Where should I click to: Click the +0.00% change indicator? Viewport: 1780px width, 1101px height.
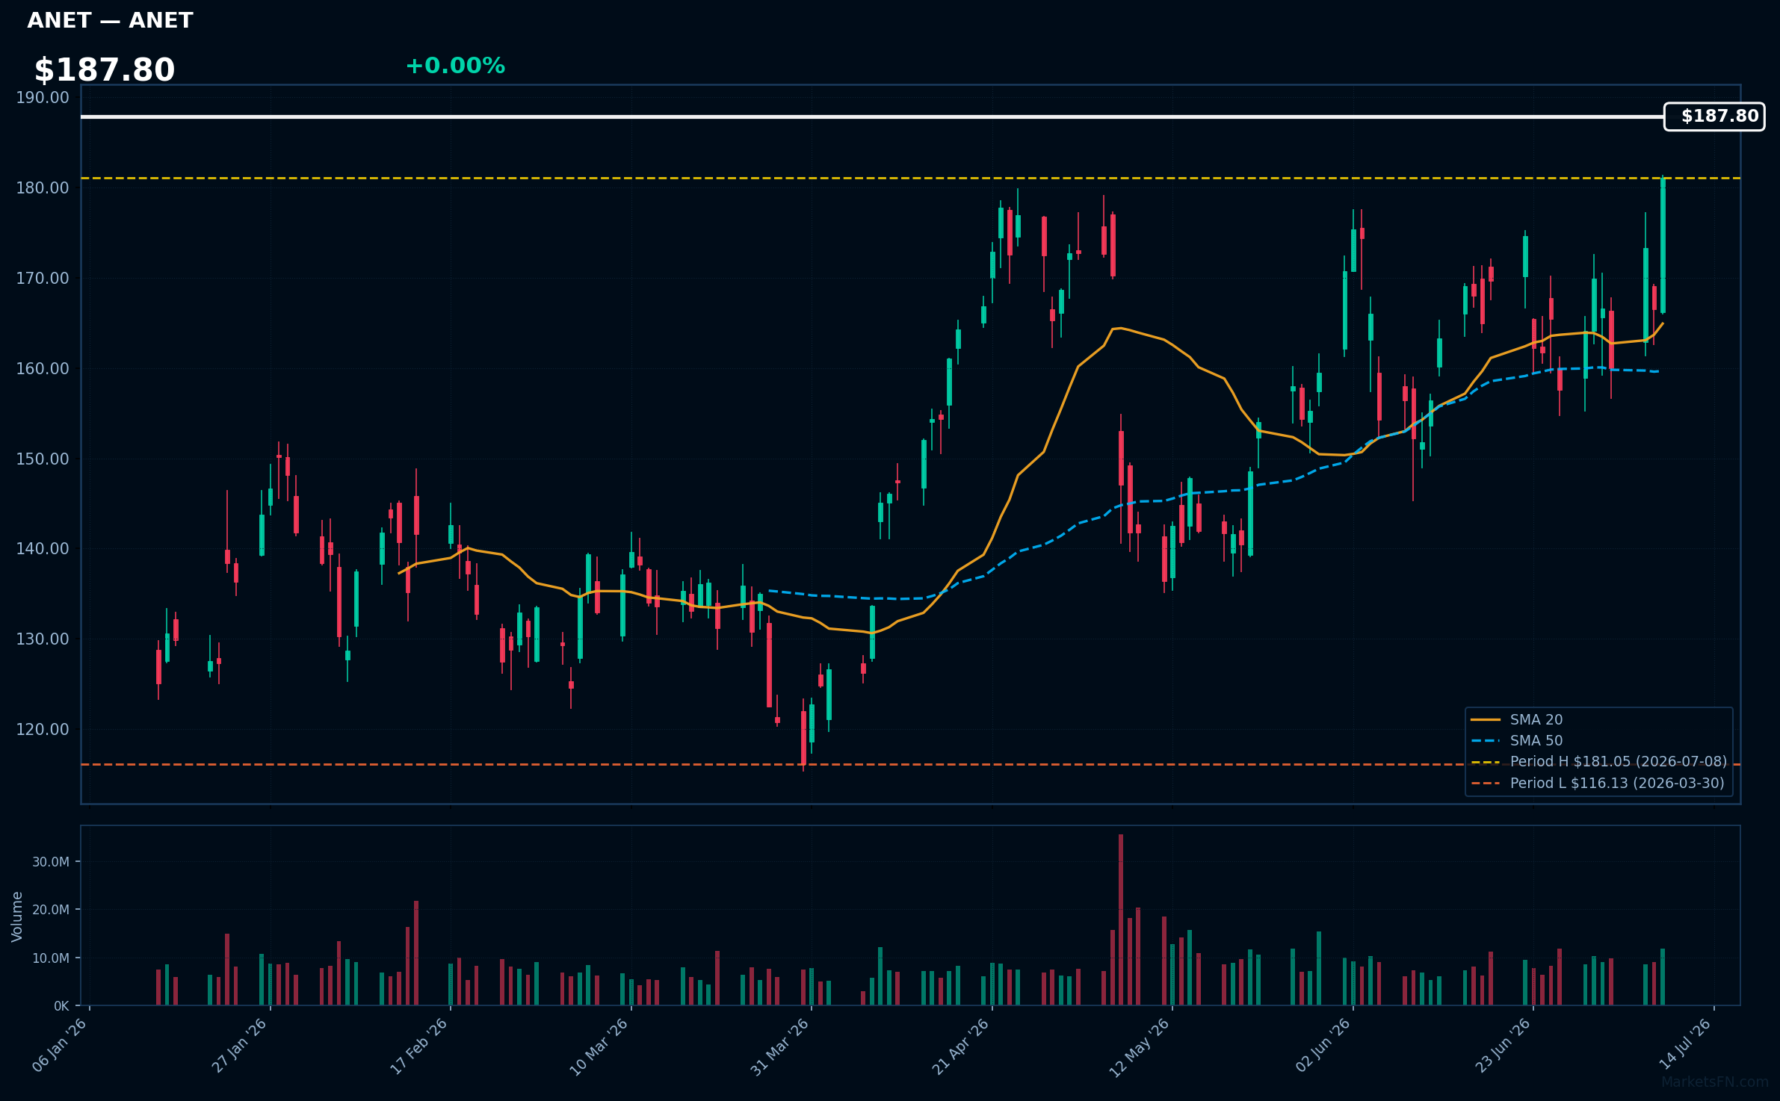pyautogui.click(x=455, y=66)
